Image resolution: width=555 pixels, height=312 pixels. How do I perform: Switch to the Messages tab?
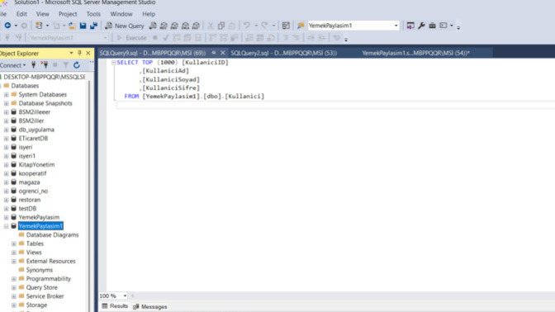coord(150,307)
